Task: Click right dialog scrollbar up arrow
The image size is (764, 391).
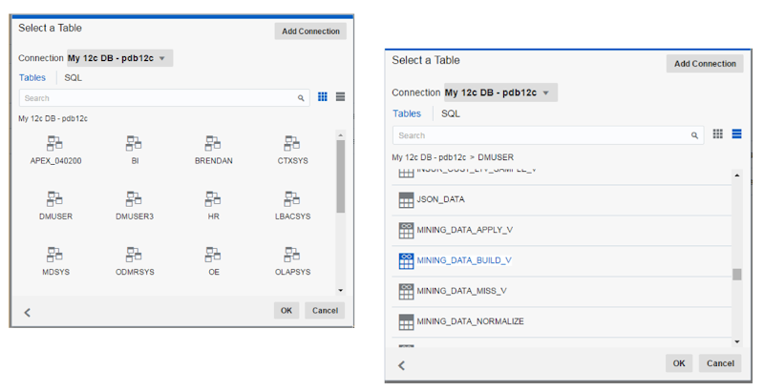Action: coord(737,175)
